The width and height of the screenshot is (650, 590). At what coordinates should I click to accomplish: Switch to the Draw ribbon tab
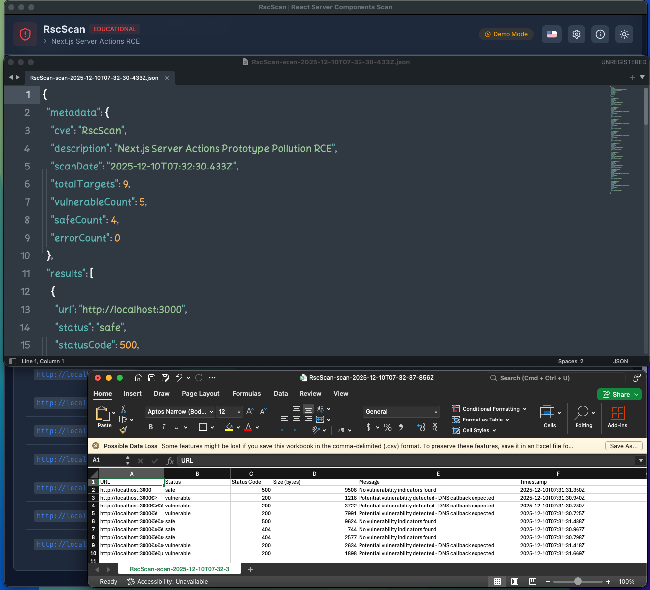click(x=162, y=393)
